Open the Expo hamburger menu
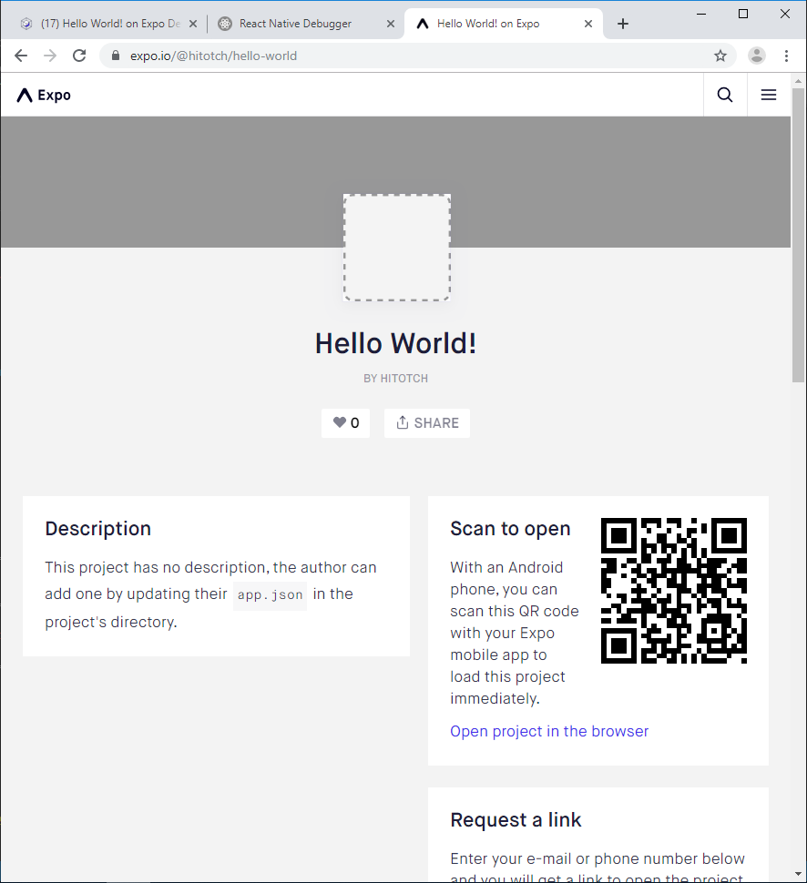 [x=769, y=94]
